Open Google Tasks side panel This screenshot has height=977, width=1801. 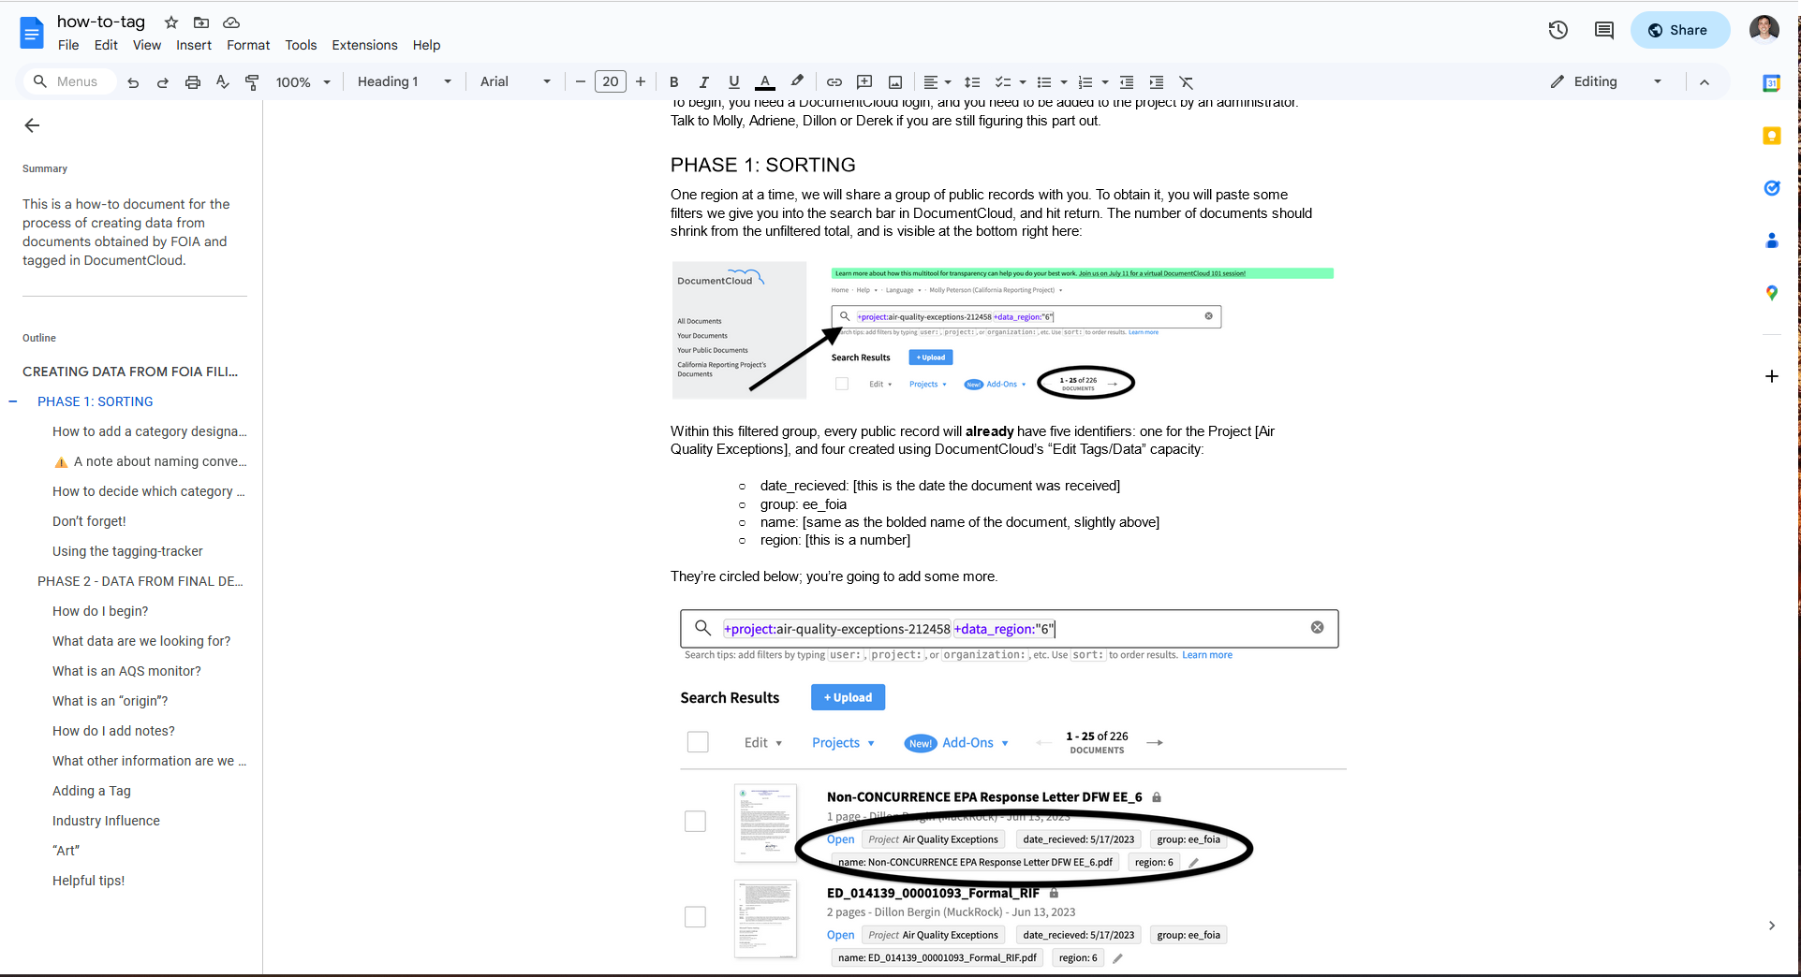click(1771, 188)
